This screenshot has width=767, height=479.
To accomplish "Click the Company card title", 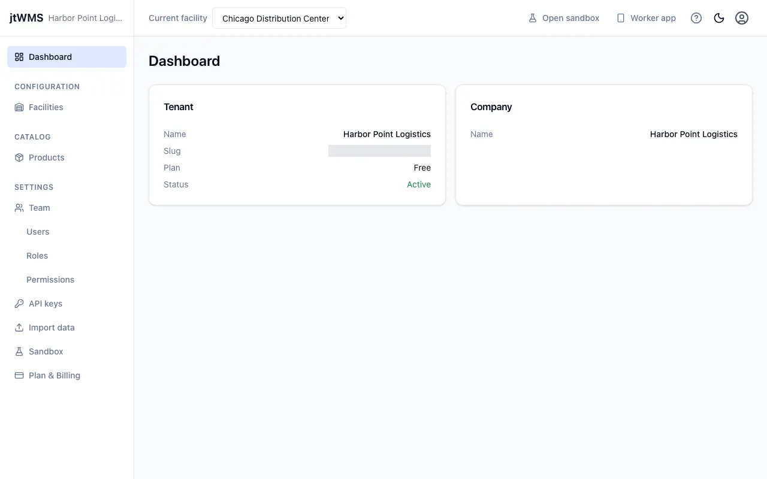I will (491, 107).
